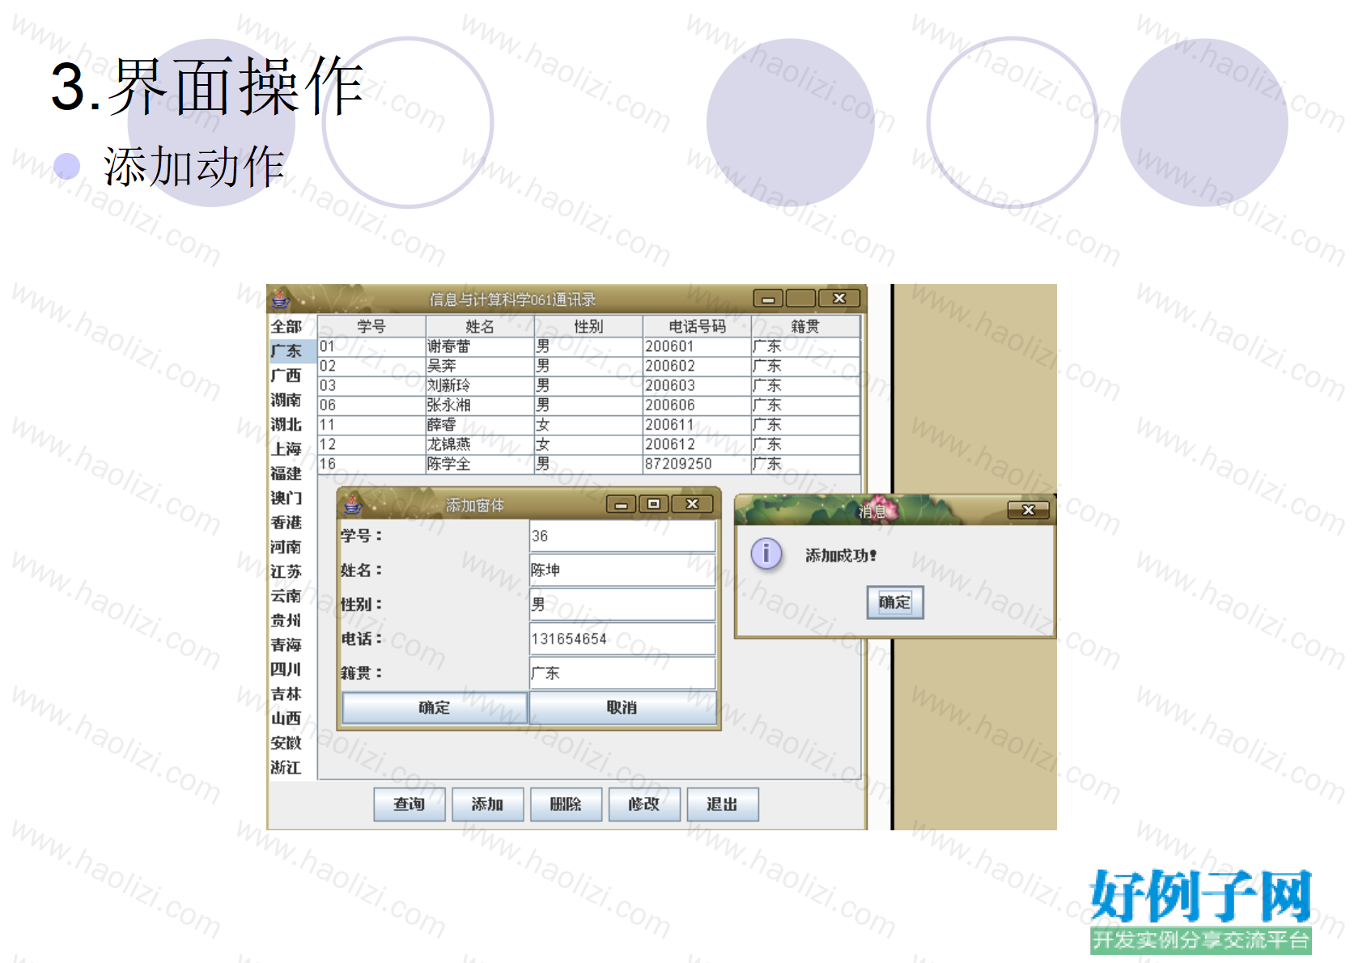Click 确定 in the 添加窗体 form

(x=435, y=708)
